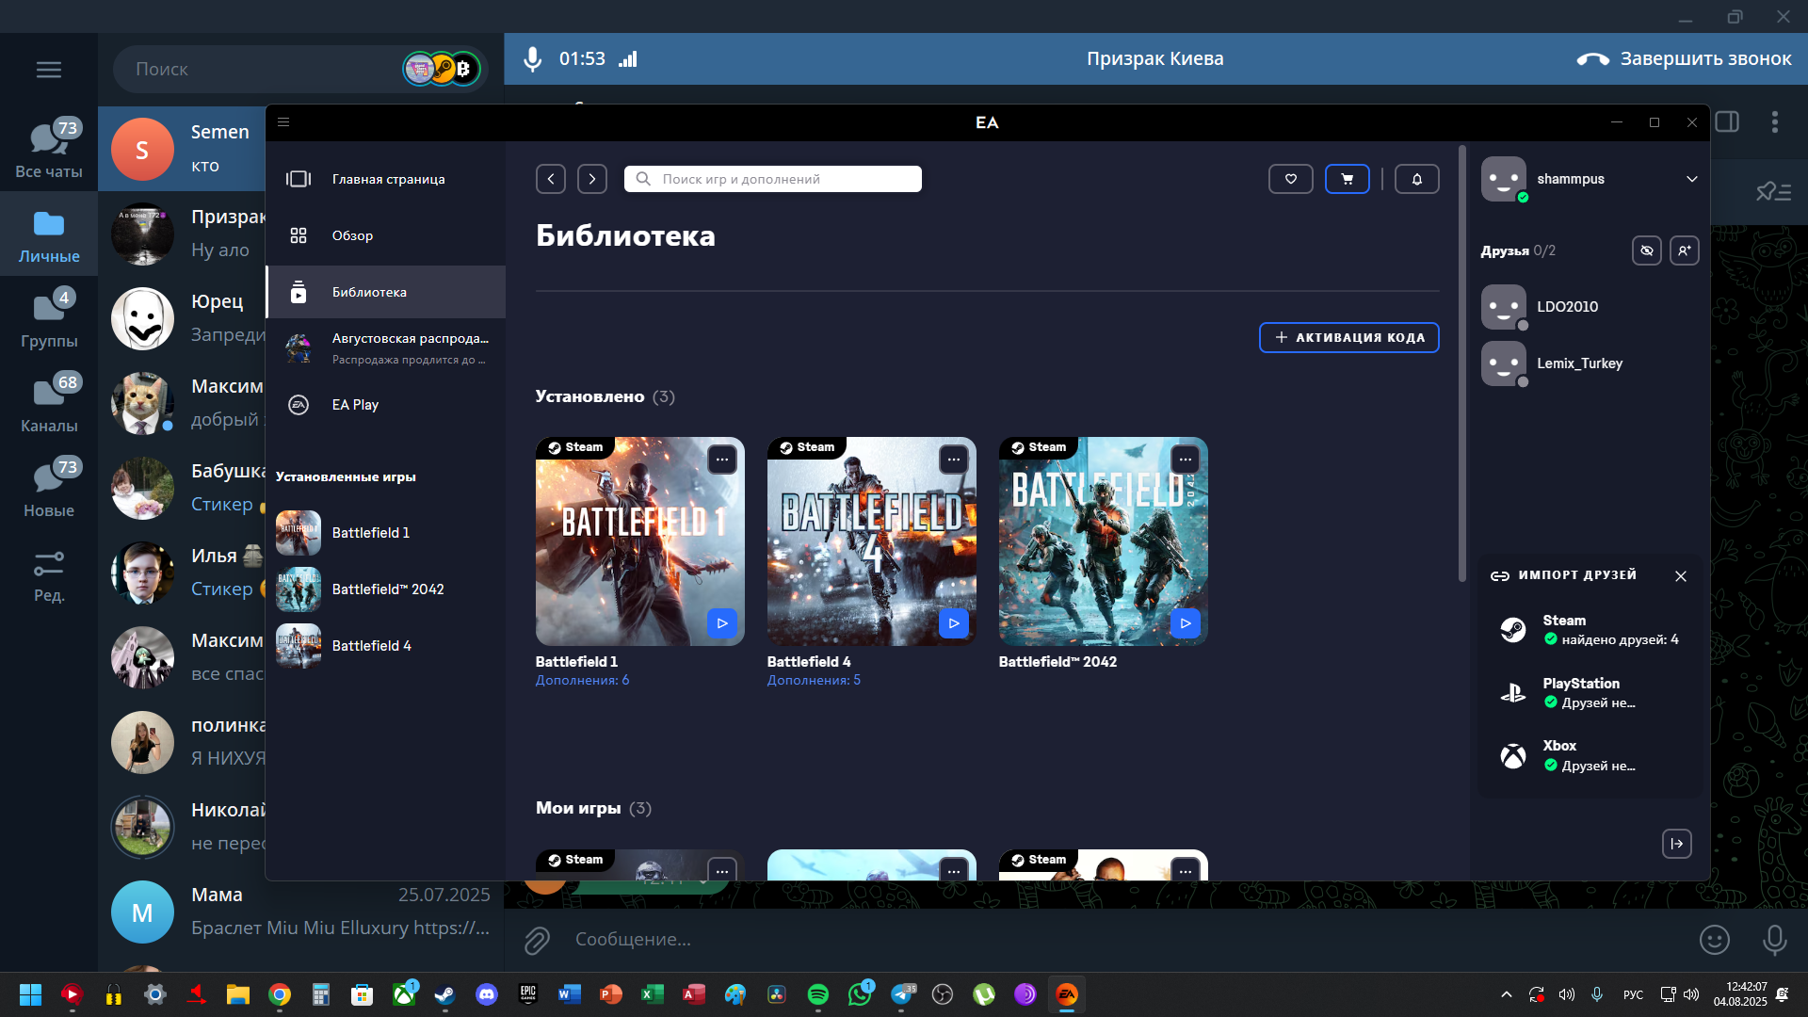
Task: End the Telegram call with Завершить звонок
Action: click(1685, 58)
